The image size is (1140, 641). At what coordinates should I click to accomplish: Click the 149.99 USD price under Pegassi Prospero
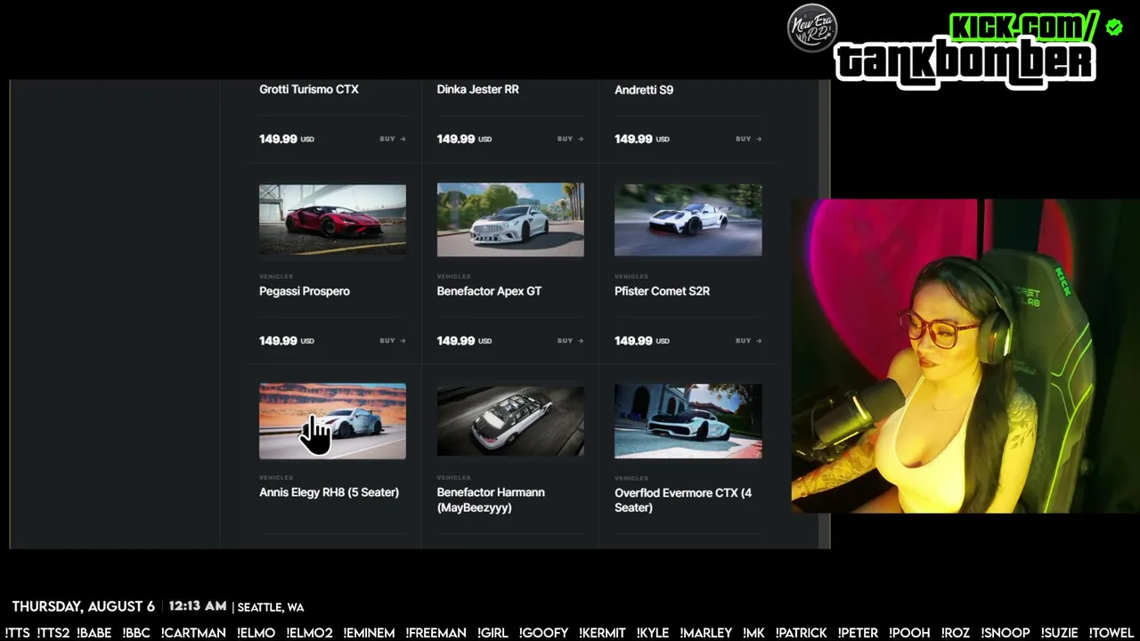click(x=287, y=341)
